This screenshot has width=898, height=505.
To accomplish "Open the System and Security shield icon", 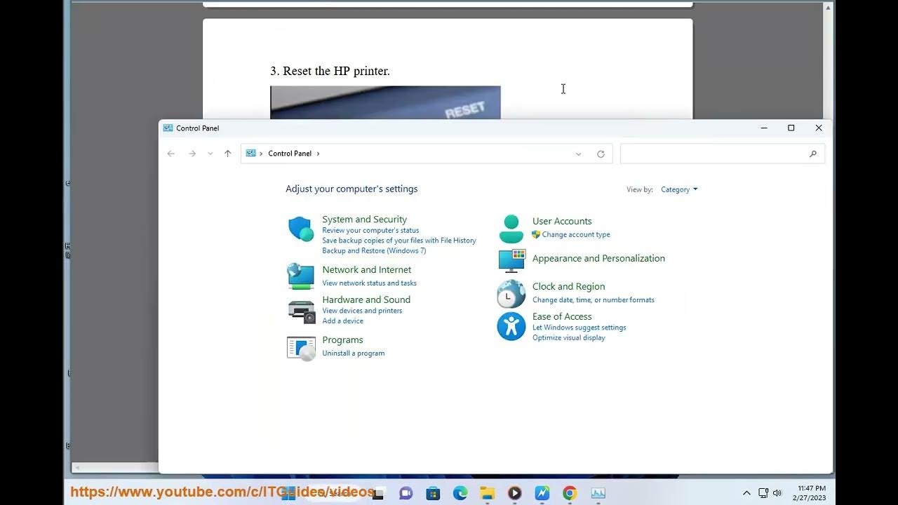I will 301,229.
